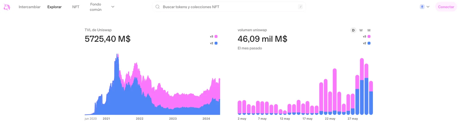Select the W weekly volume interval
459x130 pixels.
pyautogui.click(x=361, y=30)
